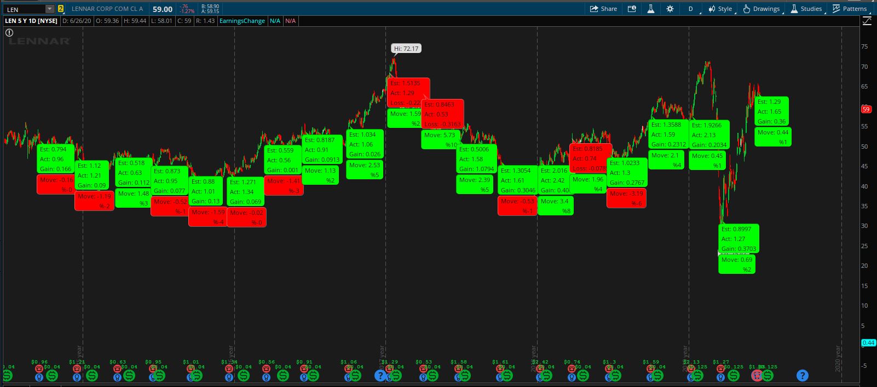Click the blue lightbulb icon under $0.63
Image resolution: width=877 pixels, height=387 pixels.
(x=117, y=377)
